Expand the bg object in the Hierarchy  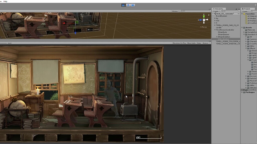215,18
